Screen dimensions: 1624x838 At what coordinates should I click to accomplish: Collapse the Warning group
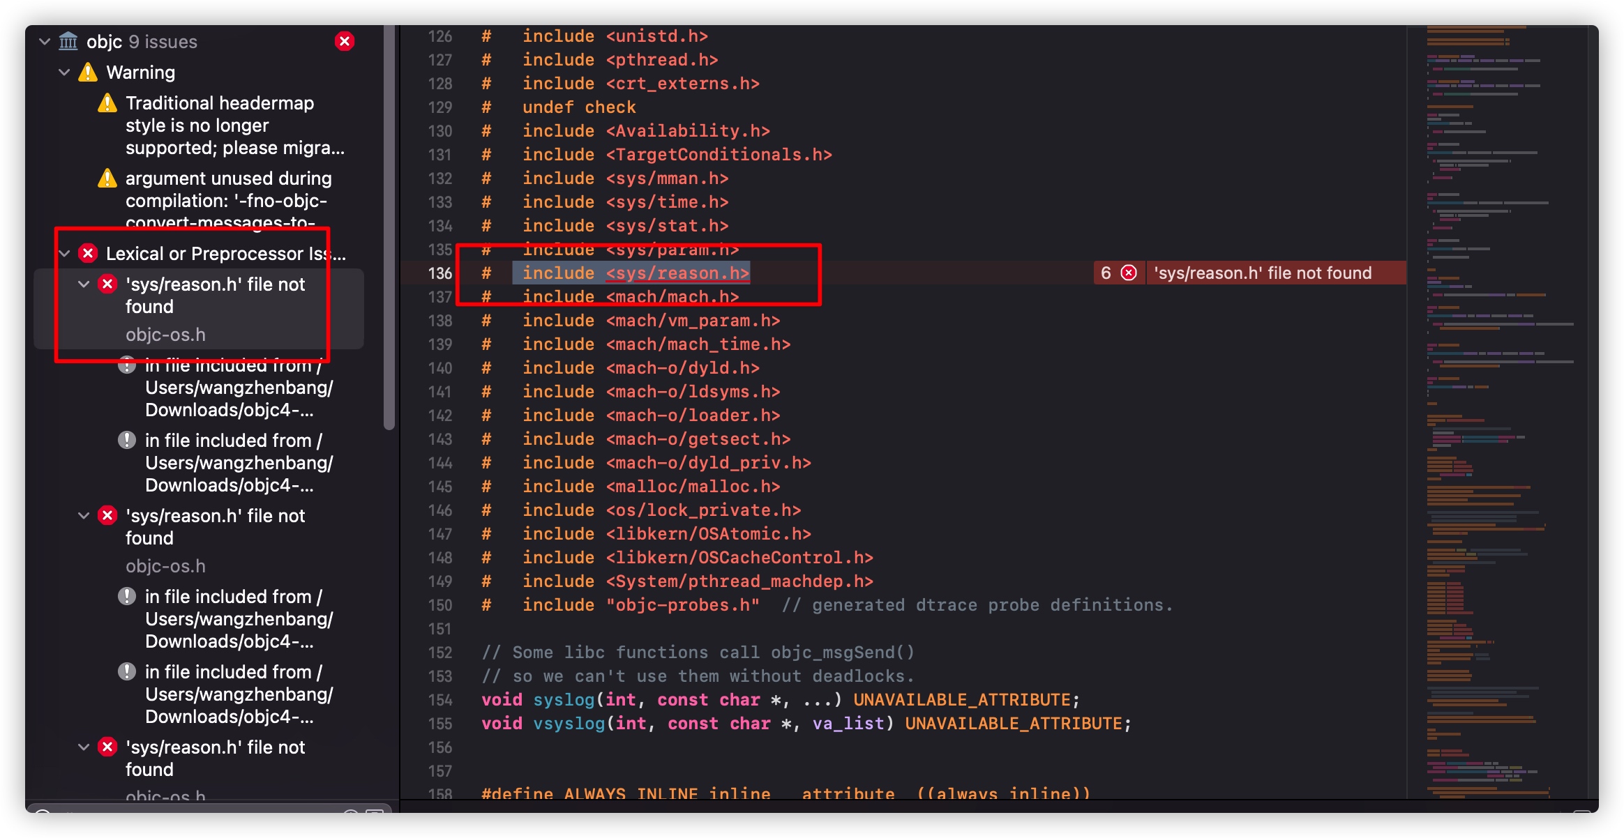[x=64, y=73]
